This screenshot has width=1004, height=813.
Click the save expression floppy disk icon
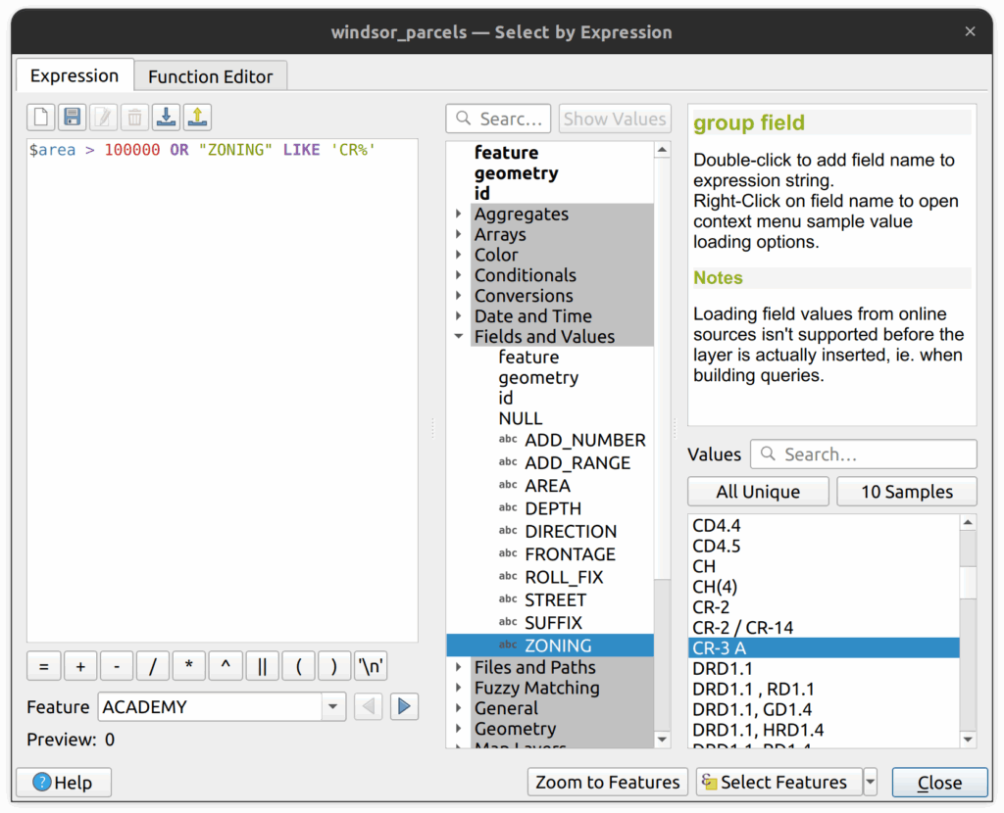[72, 118]
